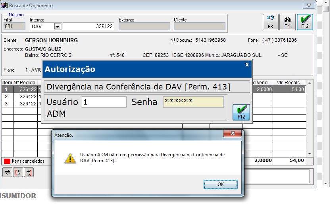Click the F4 binoculars search button
This screenshot has width=331, height=204.
click(287, 22)
